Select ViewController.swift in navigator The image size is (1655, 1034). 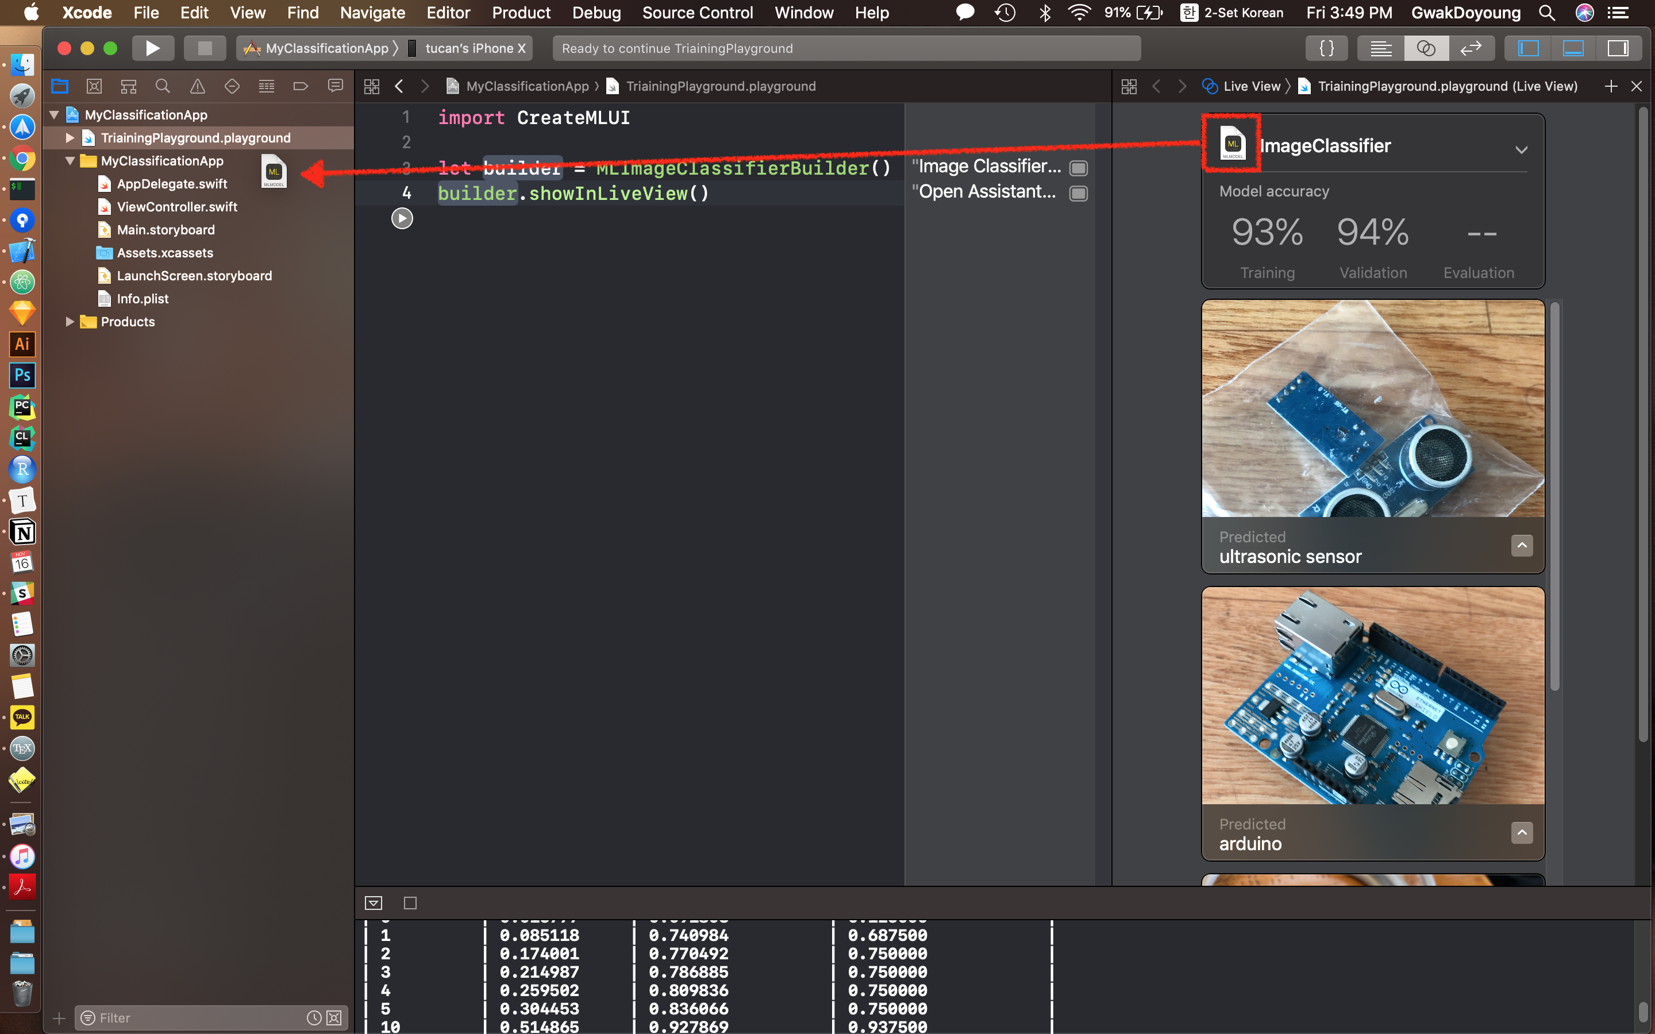(176, 207)
